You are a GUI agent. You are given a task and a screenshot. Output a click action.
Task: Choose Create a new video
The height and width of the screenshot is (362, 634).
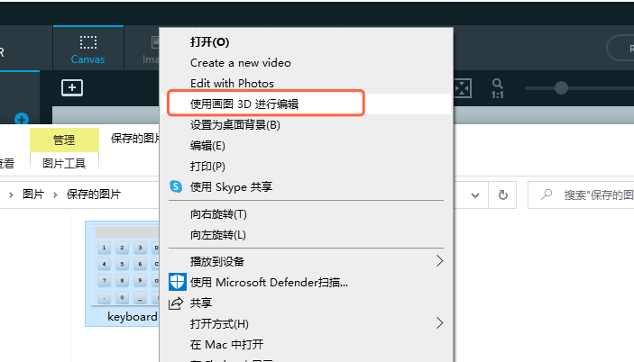[x=241, y=63]
